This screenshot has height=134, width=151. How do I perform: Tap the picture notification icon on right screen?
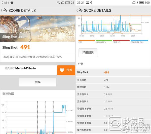click(x=87, y=3)
